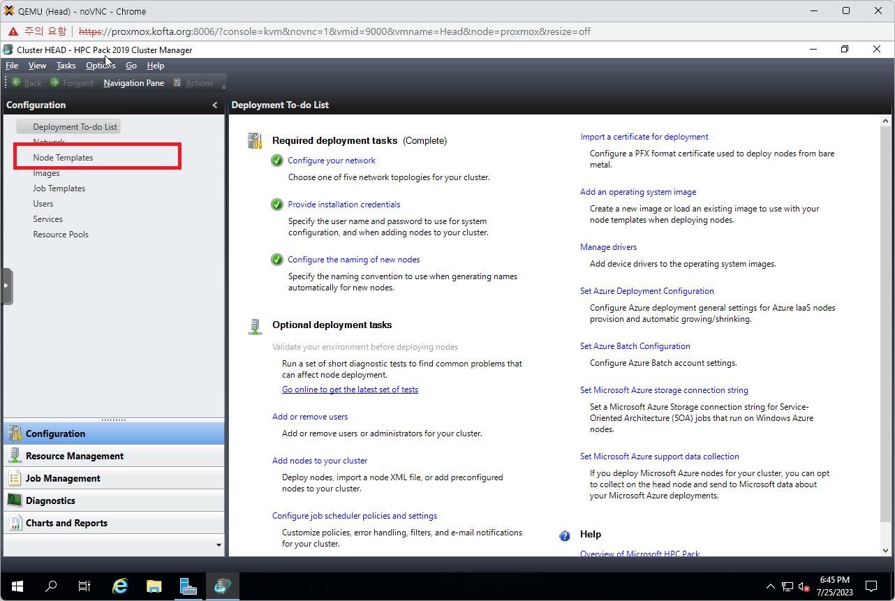Click the Configuration pane wrench icon
This screenshot has width=895, height=601.
click(x=15, y=433)
